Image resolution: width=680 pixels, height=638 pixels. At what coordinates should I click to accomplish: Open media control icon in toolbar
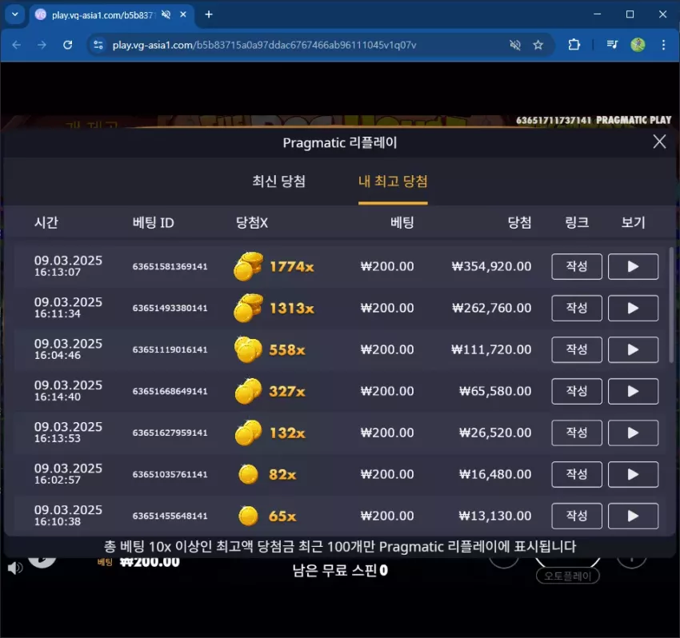pyautogui.click(x=612, y=45)
